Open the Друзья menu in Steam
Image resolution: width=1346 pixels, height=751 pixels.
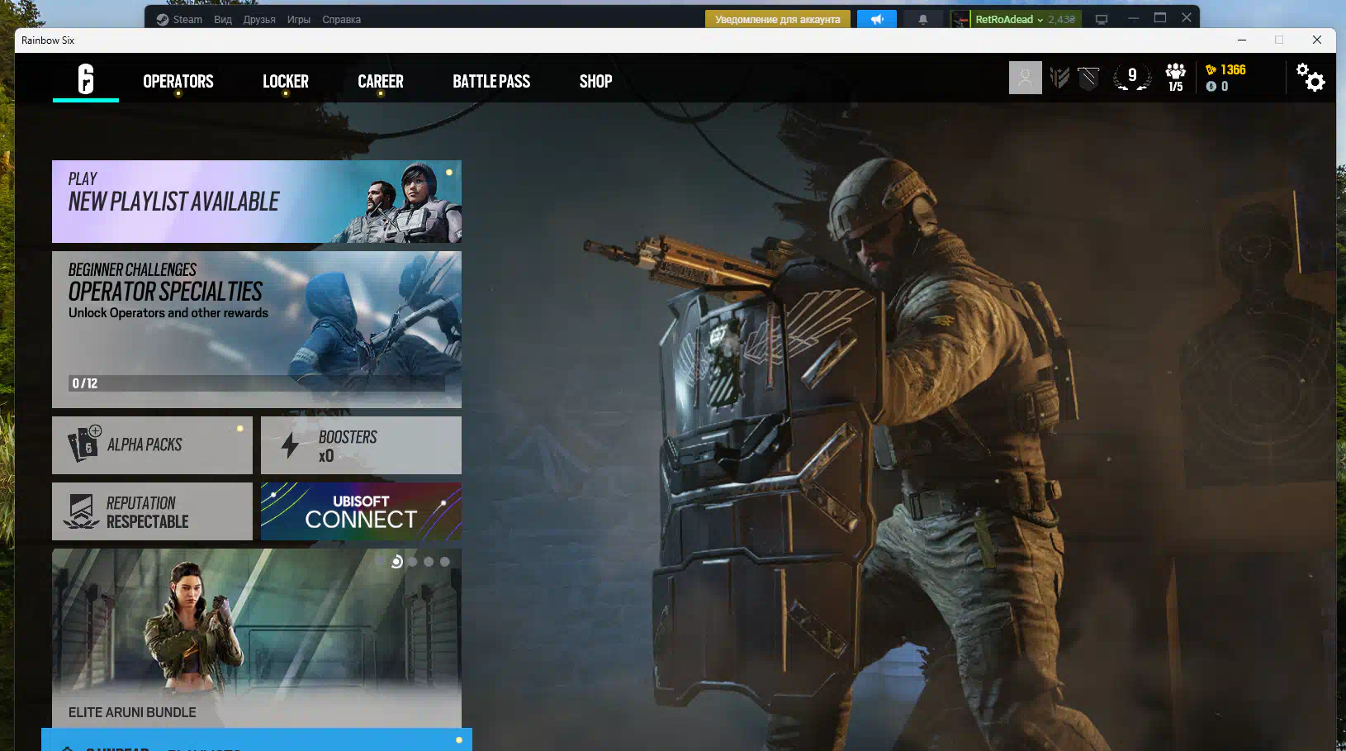click(x=259, y=19)
